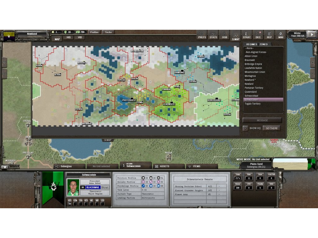Open the STRAT. stratagems icon
The height and width of the screenshot is (238, 318).
tap(247, 35)
